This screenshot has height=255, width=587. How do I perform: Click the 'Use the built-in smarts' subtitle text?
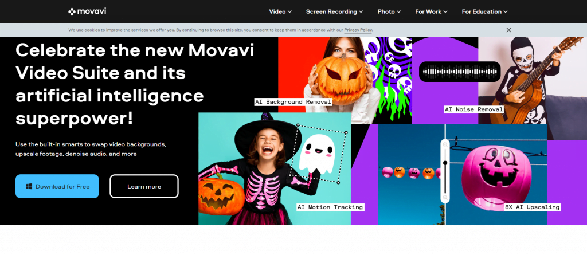pos(91,149)
